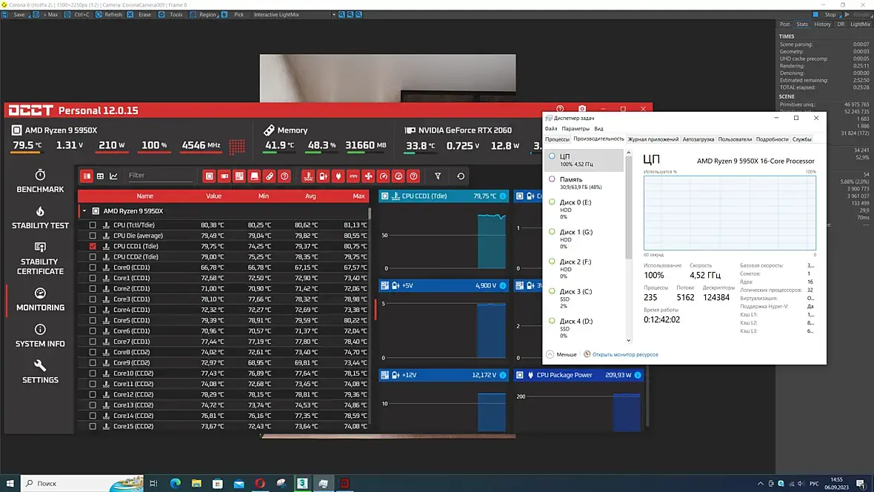Check the Core8 (CCD2) sensor box
The image size is (874, 492).
coord(93,352)
